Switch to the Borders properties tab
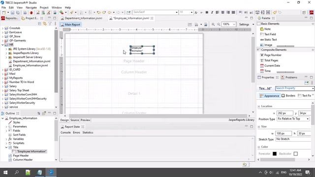 coord(288,96)
